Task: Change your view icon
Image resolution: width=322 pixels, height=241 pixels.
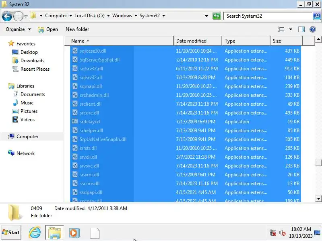Action: (281, 29)
